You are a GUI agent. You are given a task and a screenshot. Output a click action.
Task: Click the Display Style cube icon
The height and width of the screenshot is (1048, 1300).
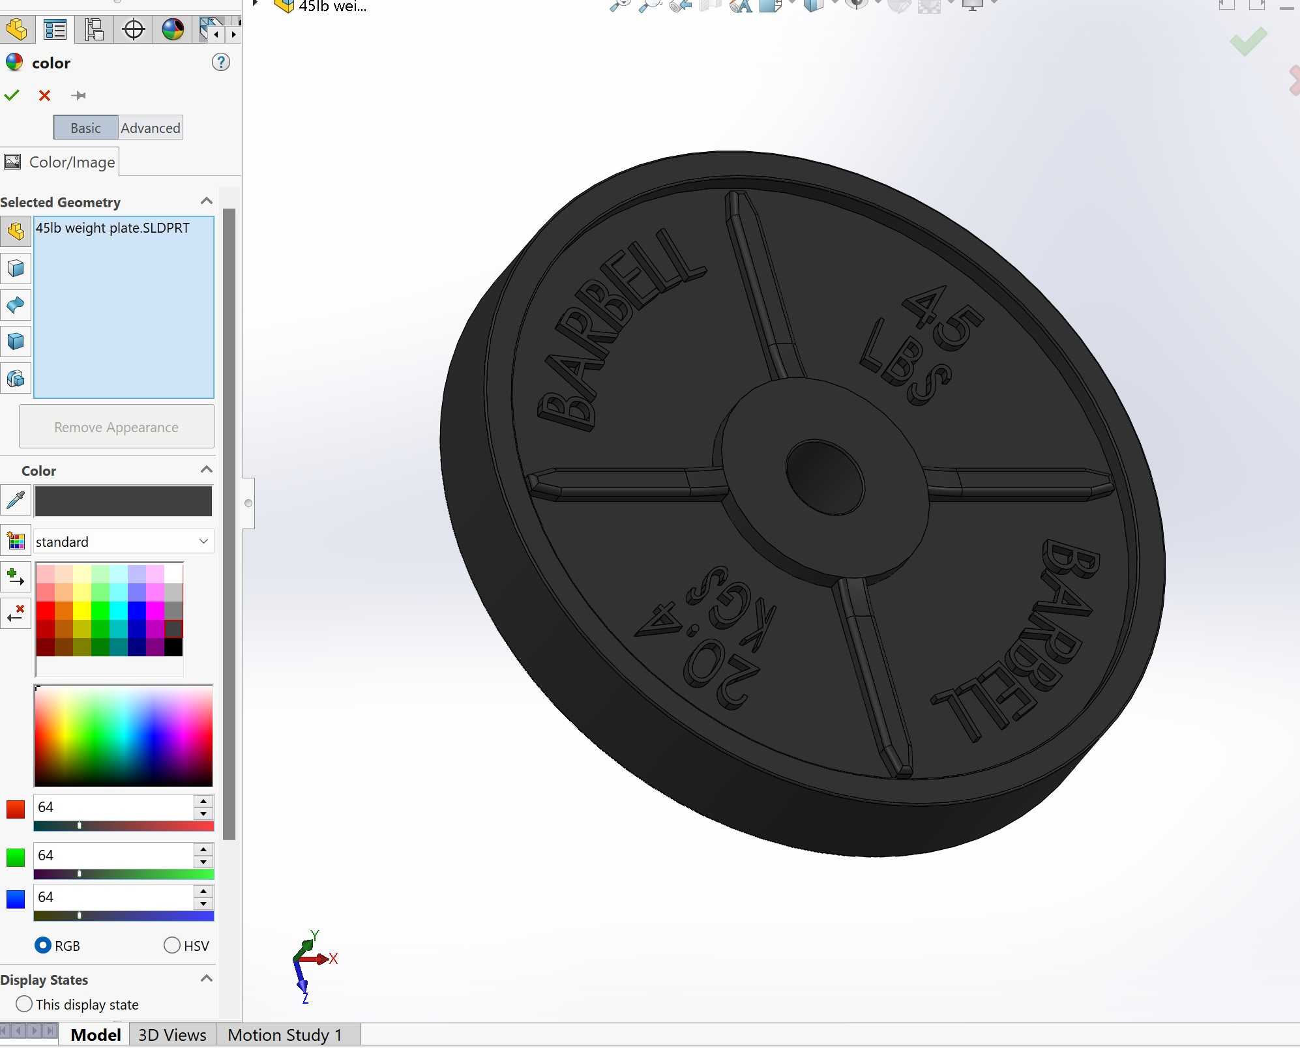click(x=813, y=6)
